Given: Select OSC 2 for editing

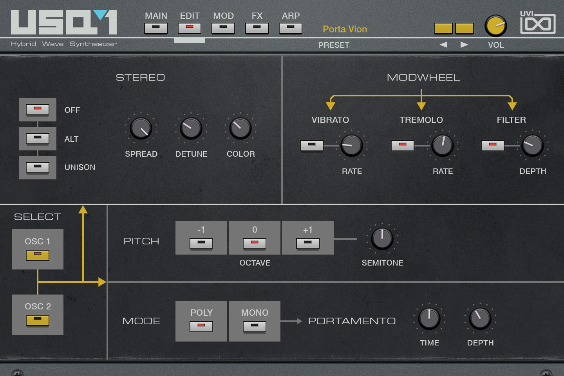Looking at the screenshot, I should pyautogui.click(x=38, y=320).
